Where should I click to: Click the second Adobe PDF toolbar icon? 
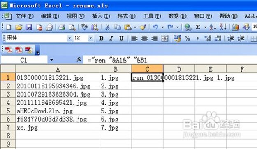[x=19, y=50]
